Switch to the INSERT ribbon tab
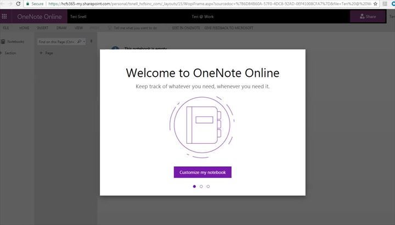The image size is (395, 225). pos(42,27)
